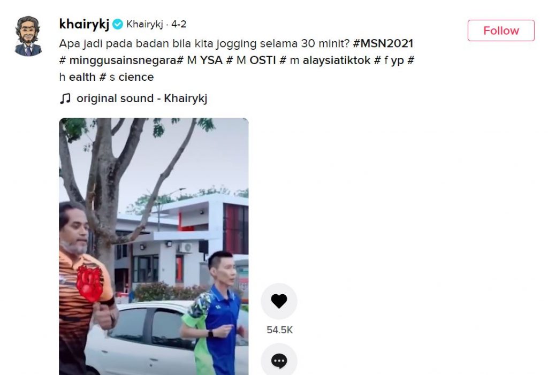Open the khairykj avatar profile picture

pyautogui.click(x=28, y=36)
